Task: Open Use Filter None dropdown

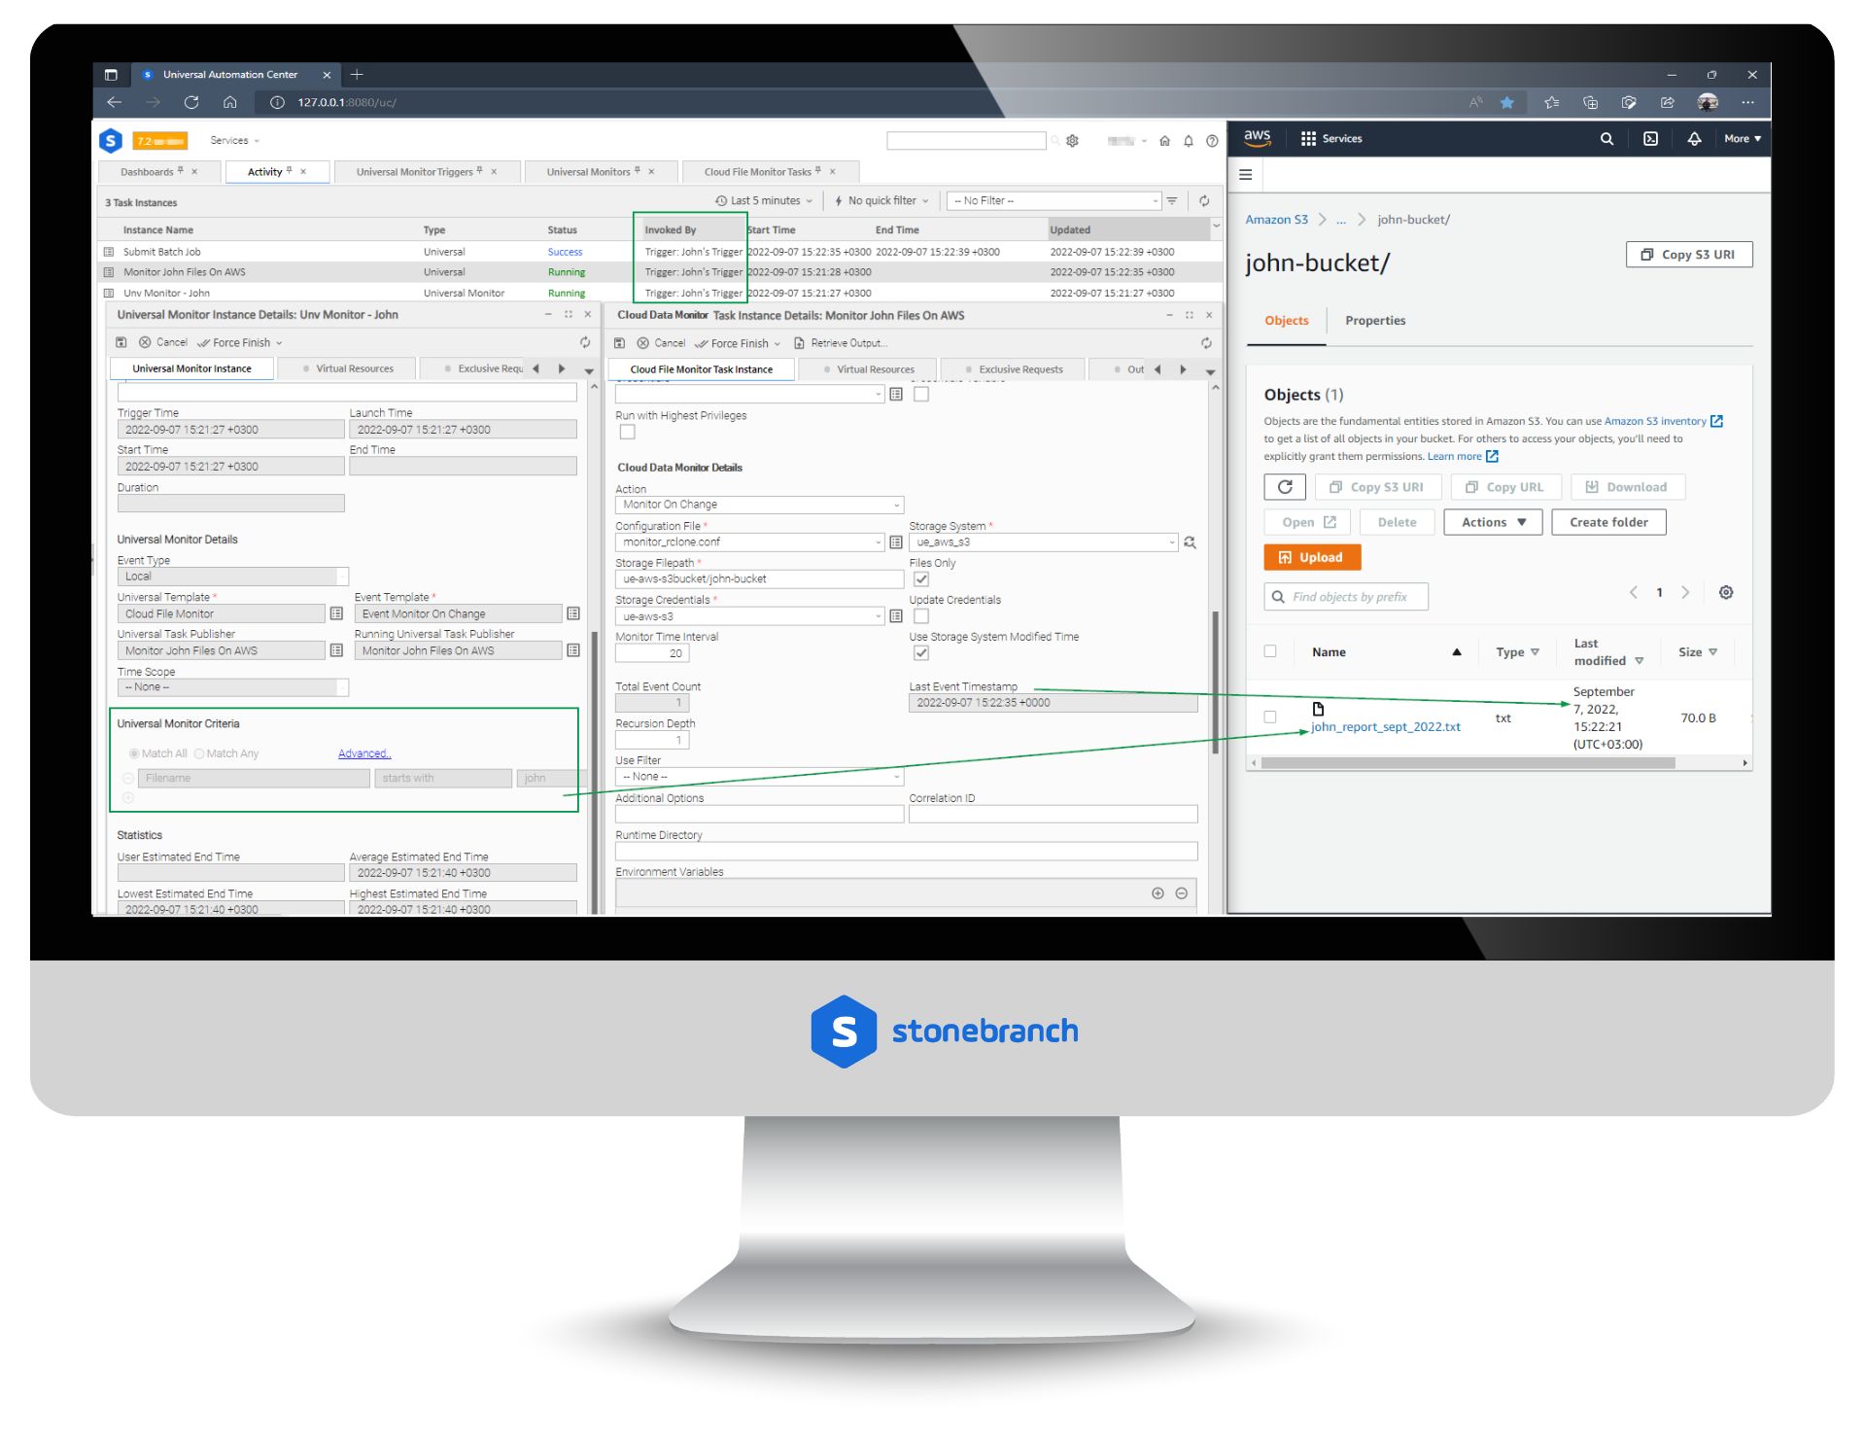Action: (x=759, y=777)
